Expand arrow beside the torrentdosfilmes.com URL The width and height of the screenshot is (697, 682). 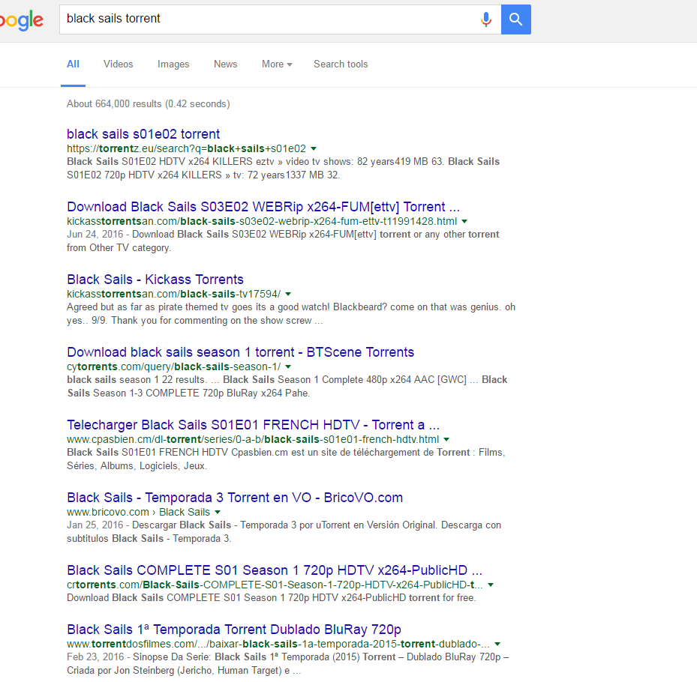click(497, 645)
